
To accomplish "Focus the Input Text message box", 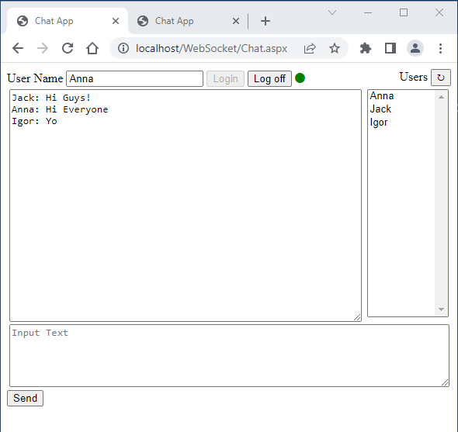I will click(229, 355).
